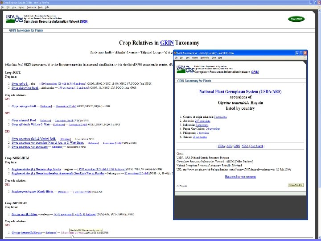Open the History menu in popup window

[x=195, y=58]
